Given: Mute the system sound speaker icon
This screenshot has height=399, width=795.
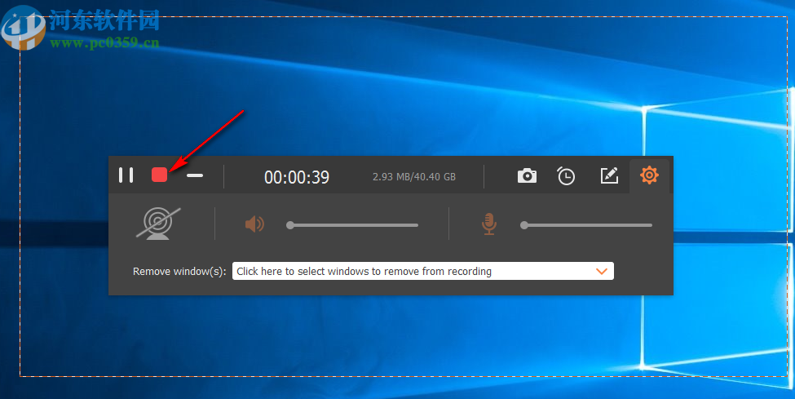Looking at the screenshot, I should coord(254,224).
